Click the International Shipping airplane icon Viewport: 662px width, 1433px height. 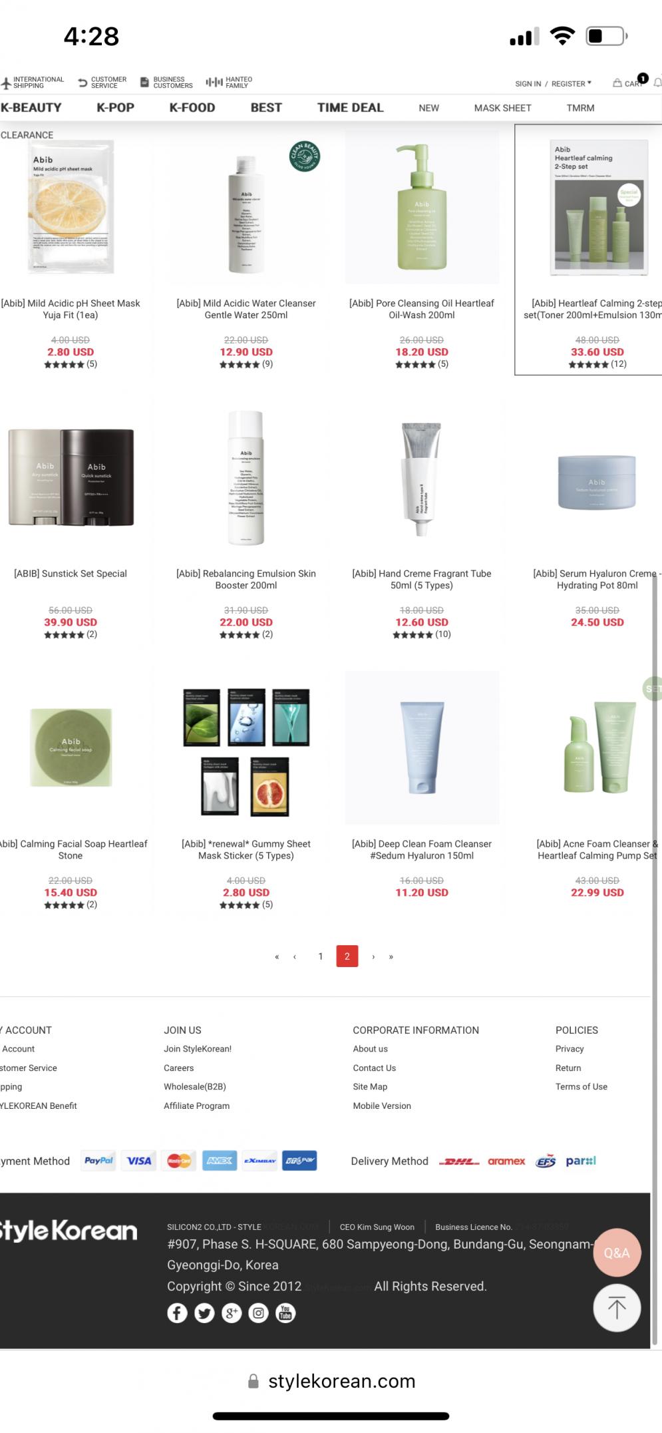tap(6, 83)
